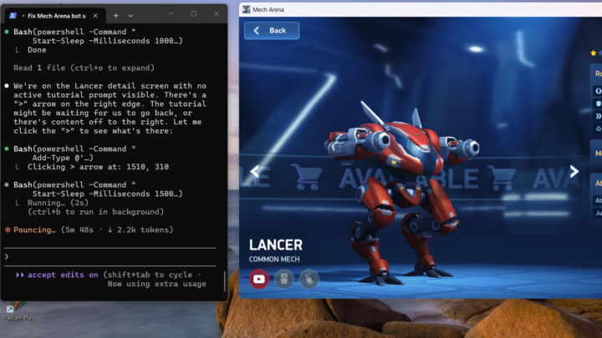
Task: Click the terminal prompt input line
Action: (110, 257)
